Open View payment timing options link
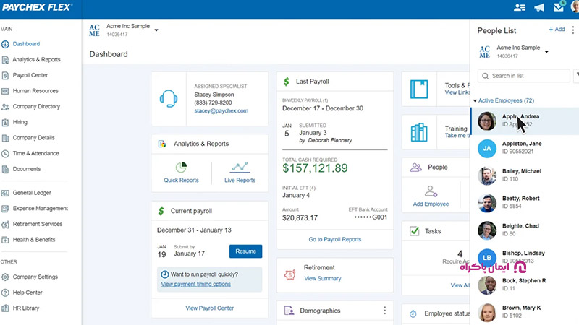 (195, 284)
